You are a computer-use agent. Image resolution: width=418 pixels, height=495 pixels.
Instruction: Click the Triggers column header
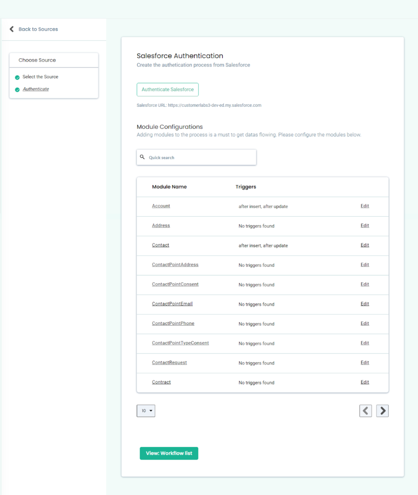[x=246, y=187]
